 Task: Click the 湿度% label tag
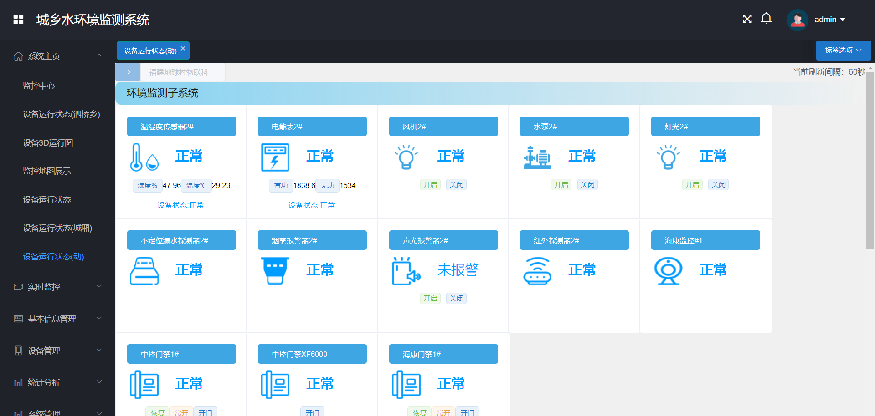pos(147,185)
